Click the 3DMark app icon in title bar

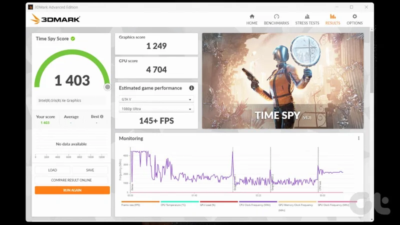pyautogui.click(x=30, y=7)
